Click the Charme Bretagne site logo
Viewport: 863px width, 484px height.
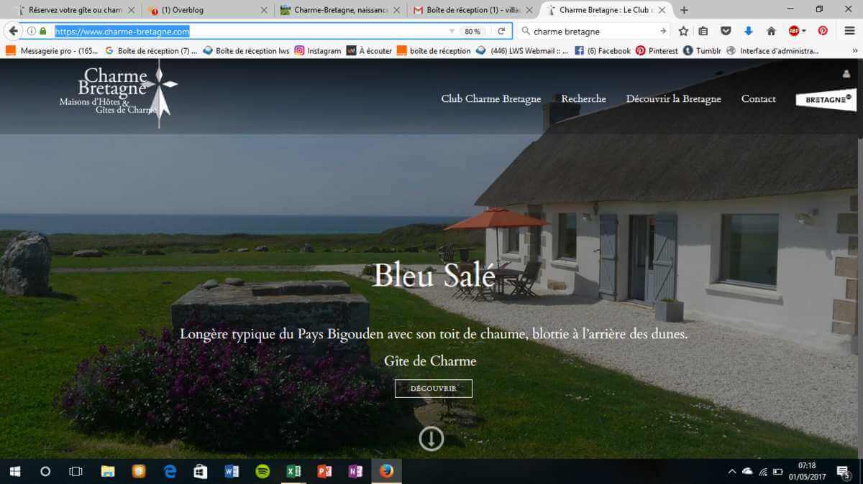(x=119, y=94)
